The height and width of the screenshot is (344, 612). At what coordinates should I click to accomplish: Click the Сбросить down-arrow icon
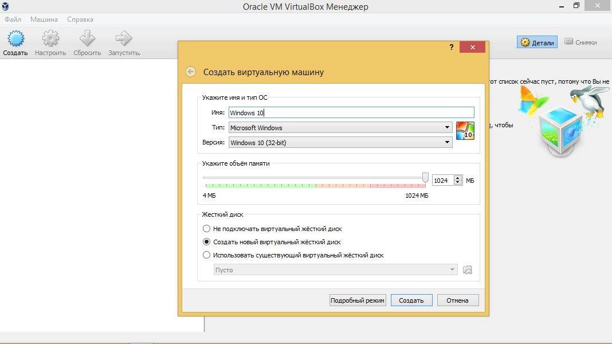[x=87, y=38]
